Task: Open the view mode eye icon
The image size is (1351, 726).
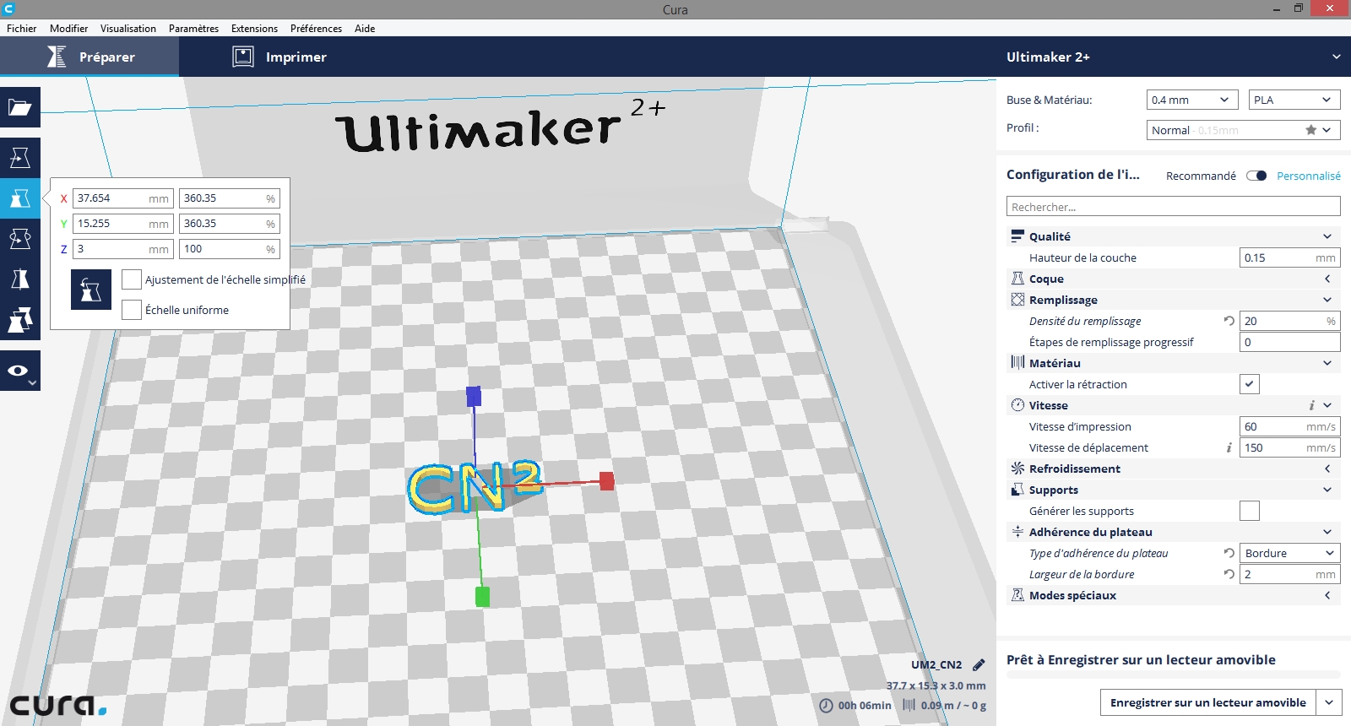Action: pos(19,371)
